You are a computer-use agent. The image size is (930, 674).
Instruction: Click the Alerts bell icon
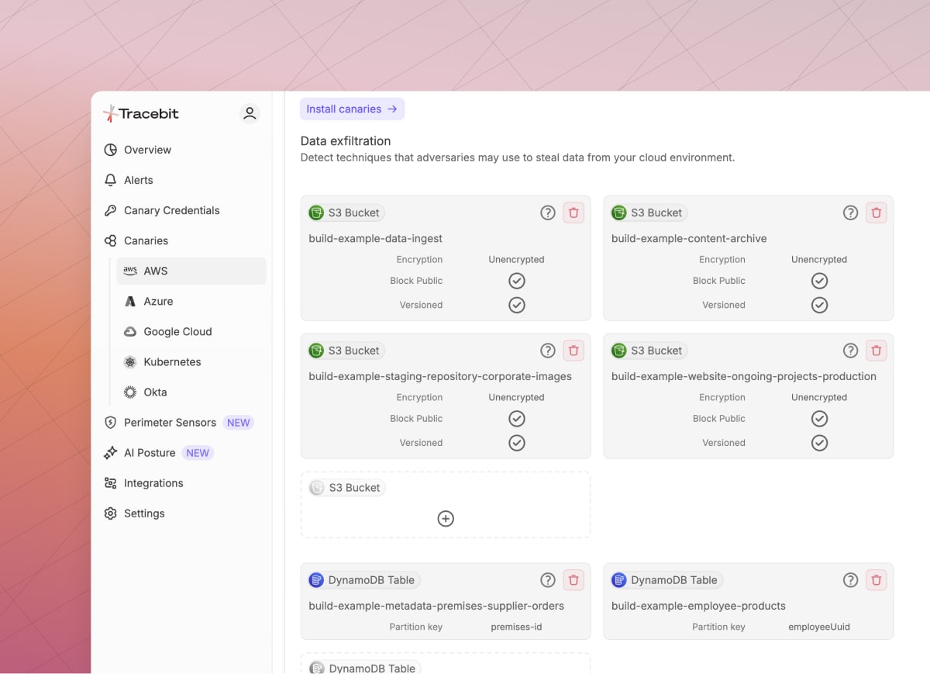(111, 180)
